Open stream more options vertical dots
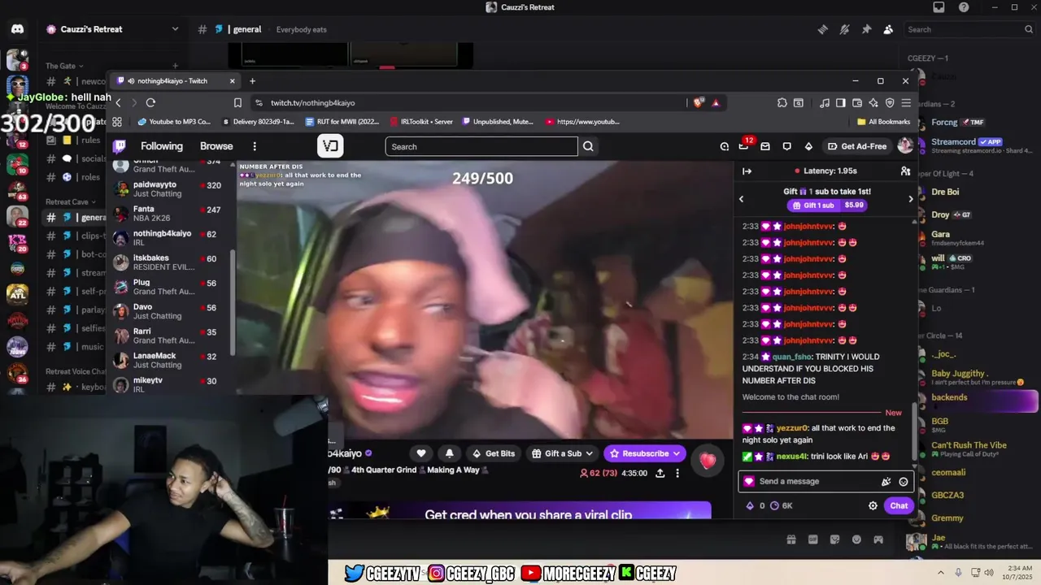The width and height of the screenshot is (1041, 585). [x=677, y=473]
